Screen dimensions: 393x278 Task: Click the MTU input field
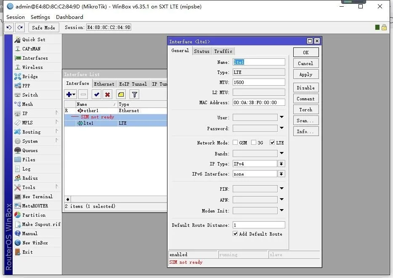coord(259,82)
